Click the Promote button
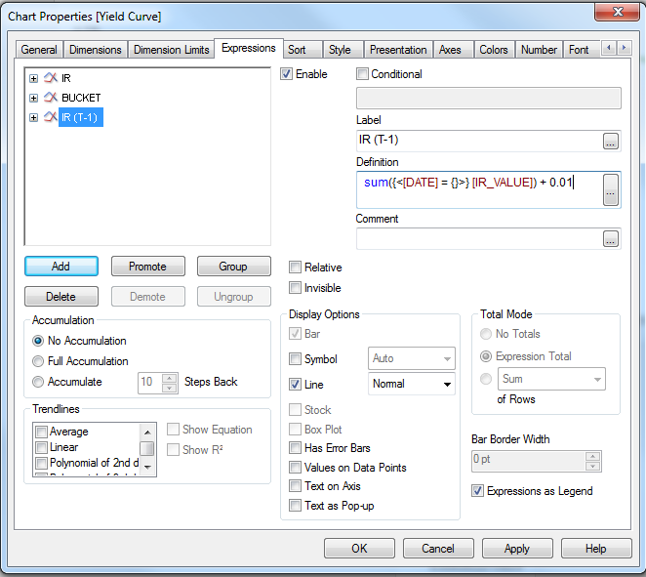646x577 pixels. click(148, 267)
